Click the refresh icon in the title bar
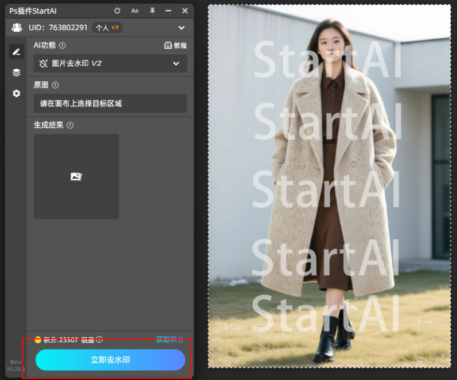The image size is (457, 380). (x=118, y=11)
